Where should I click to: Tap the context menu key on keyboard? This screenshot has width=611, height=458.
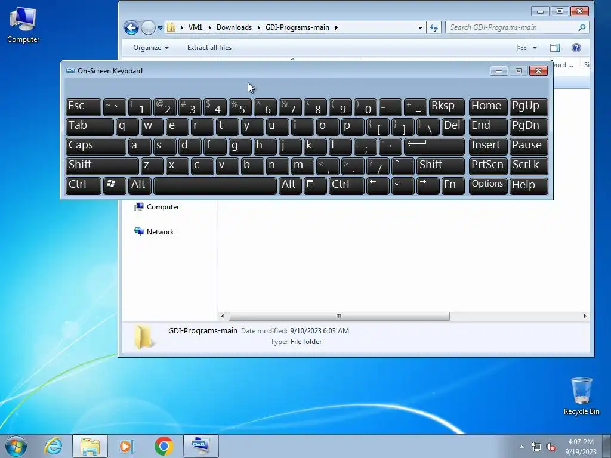315,185
